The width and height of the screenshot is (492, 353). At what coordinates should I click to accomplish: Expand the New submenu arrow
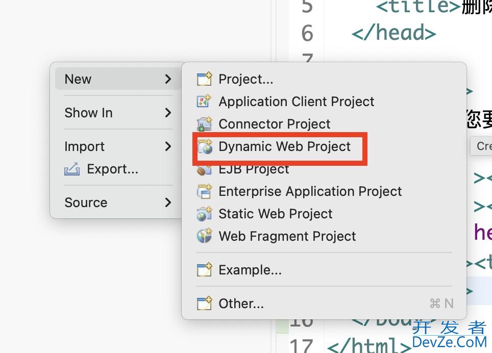[168, 79]
